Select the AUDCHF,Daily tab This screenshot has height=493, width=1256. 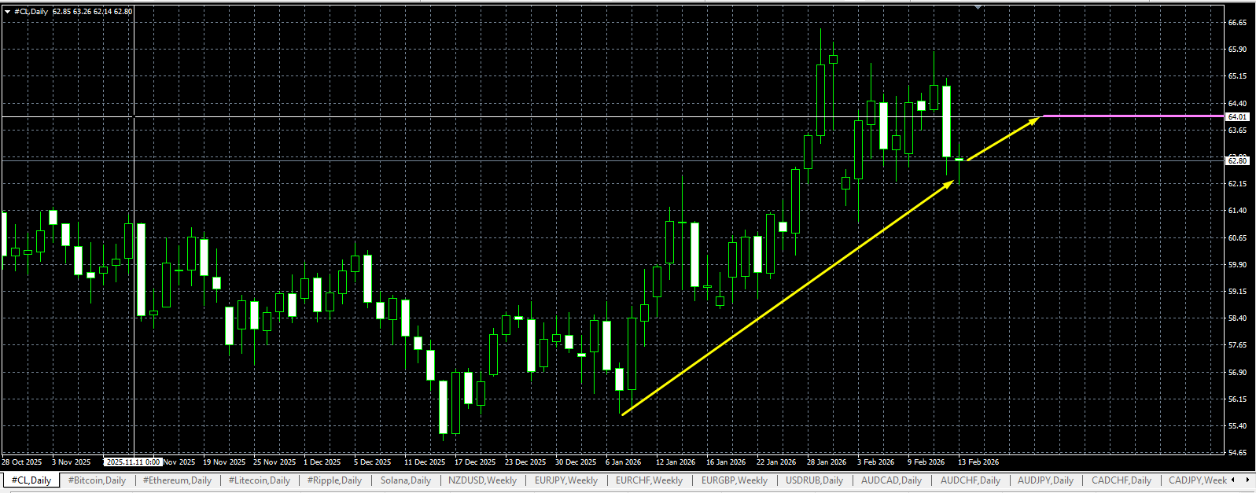click(971, 480)
